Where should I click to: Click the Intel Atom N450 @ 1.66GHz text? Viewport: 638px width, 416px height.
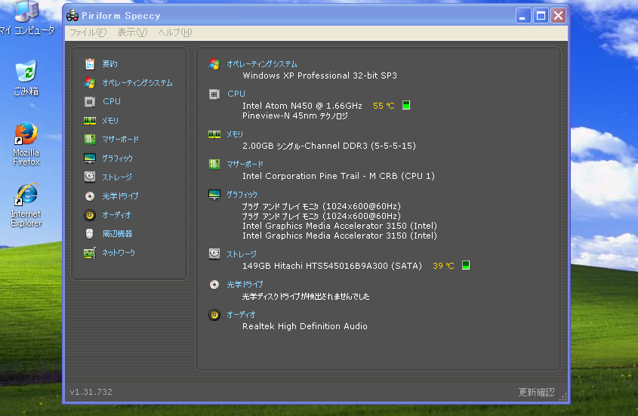coord(302,106)
